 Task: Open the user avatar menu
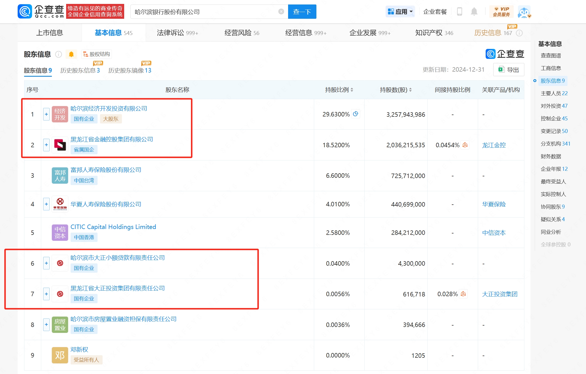pyautogui.click(x=524, y=12)
